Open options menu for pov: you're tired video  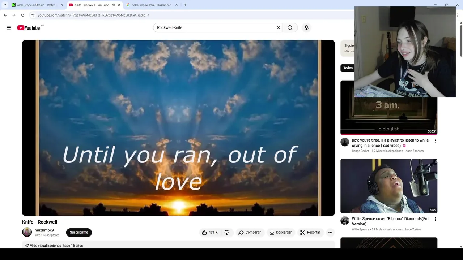[x=435, y=141]
